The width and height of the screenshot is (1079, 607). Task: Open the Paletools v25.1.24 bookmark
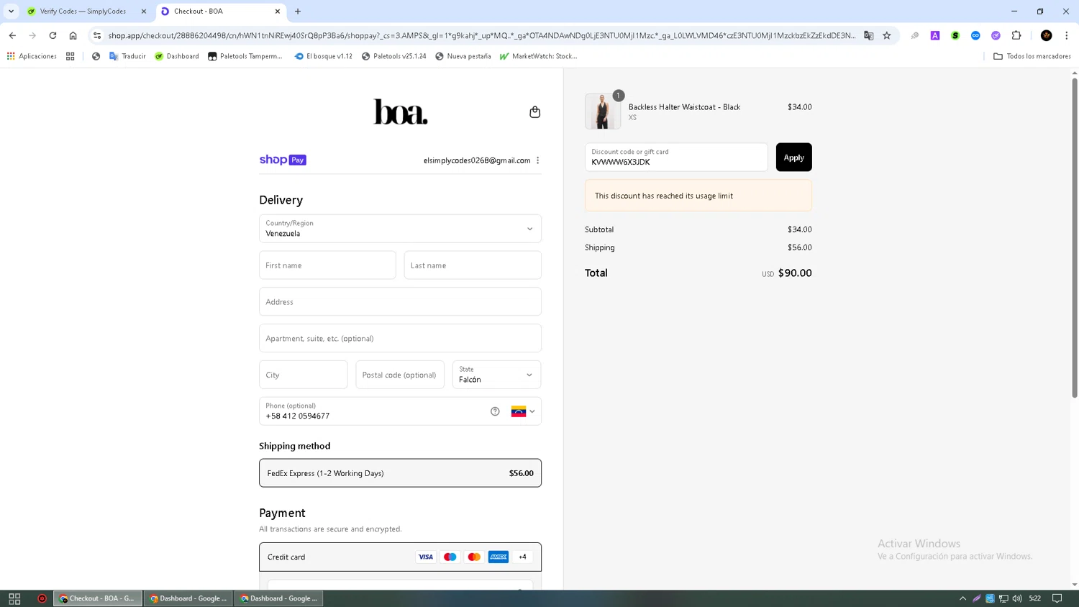(393, 56)
